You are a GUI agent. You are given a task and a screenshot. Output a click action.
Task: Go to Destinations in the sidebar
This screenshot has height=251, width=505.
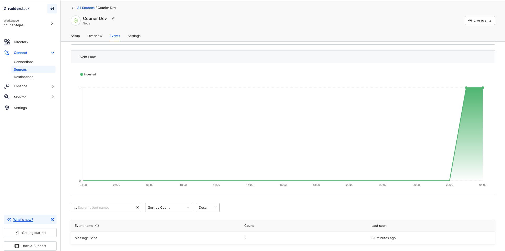(24, 77)
